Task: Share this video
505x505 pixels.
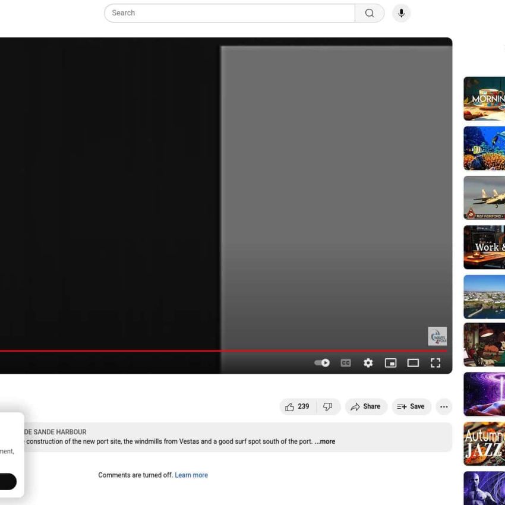Action: click(x=366, y=407)
